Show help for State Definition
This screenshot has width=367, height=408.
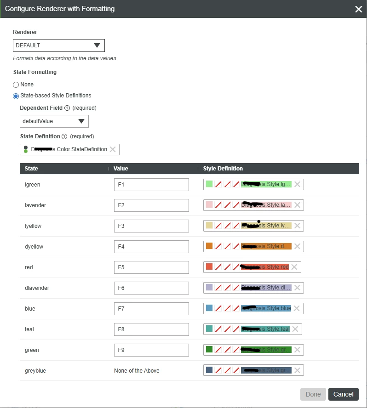pos(64,136)
